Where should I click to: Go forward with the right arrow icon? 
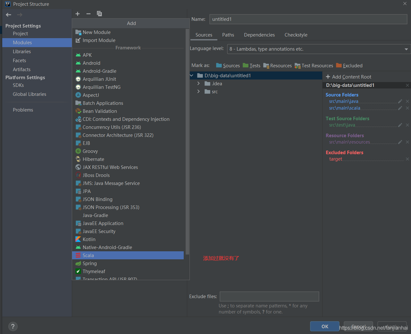[20, 15]
